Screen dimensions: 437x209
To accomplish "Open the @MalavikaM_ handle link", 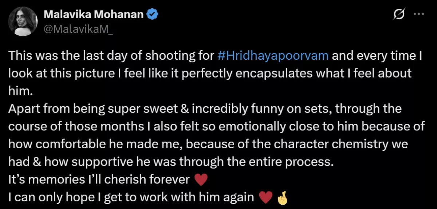I will (x=78, y=30).
